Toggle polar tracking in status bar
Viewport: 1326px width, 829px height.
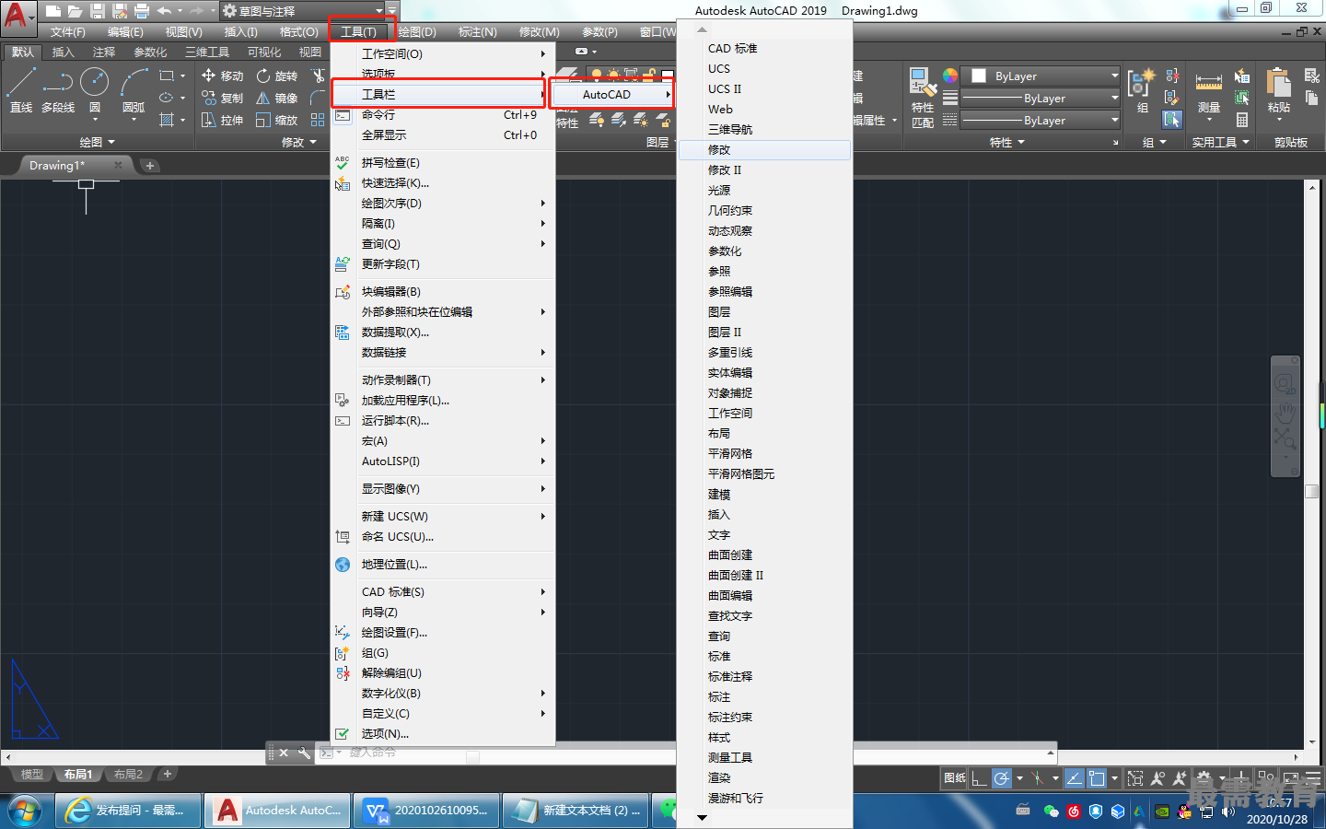pos(1002,778)
